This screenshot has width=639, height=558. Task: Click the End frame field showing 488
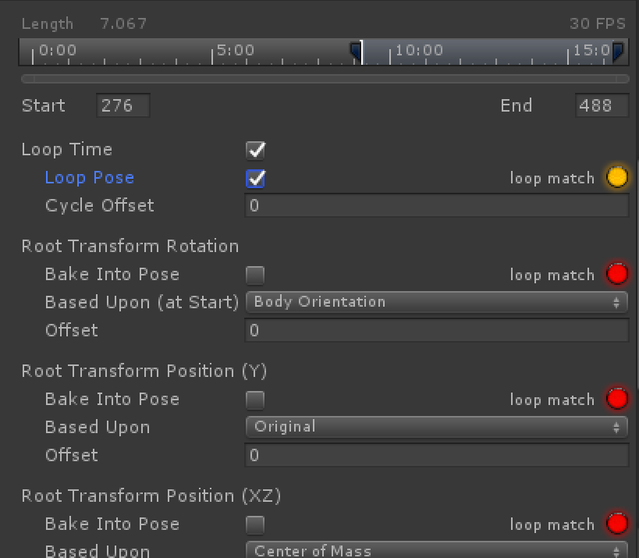[601, 105]
